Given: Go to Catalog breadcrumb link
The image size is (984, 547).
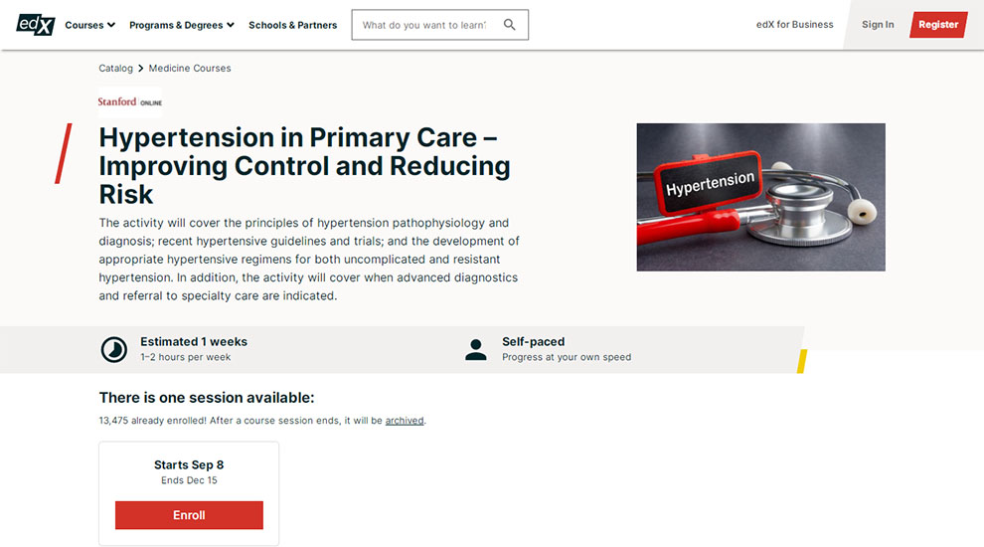Looking at the screenshot, I should (x=115, y=69).
